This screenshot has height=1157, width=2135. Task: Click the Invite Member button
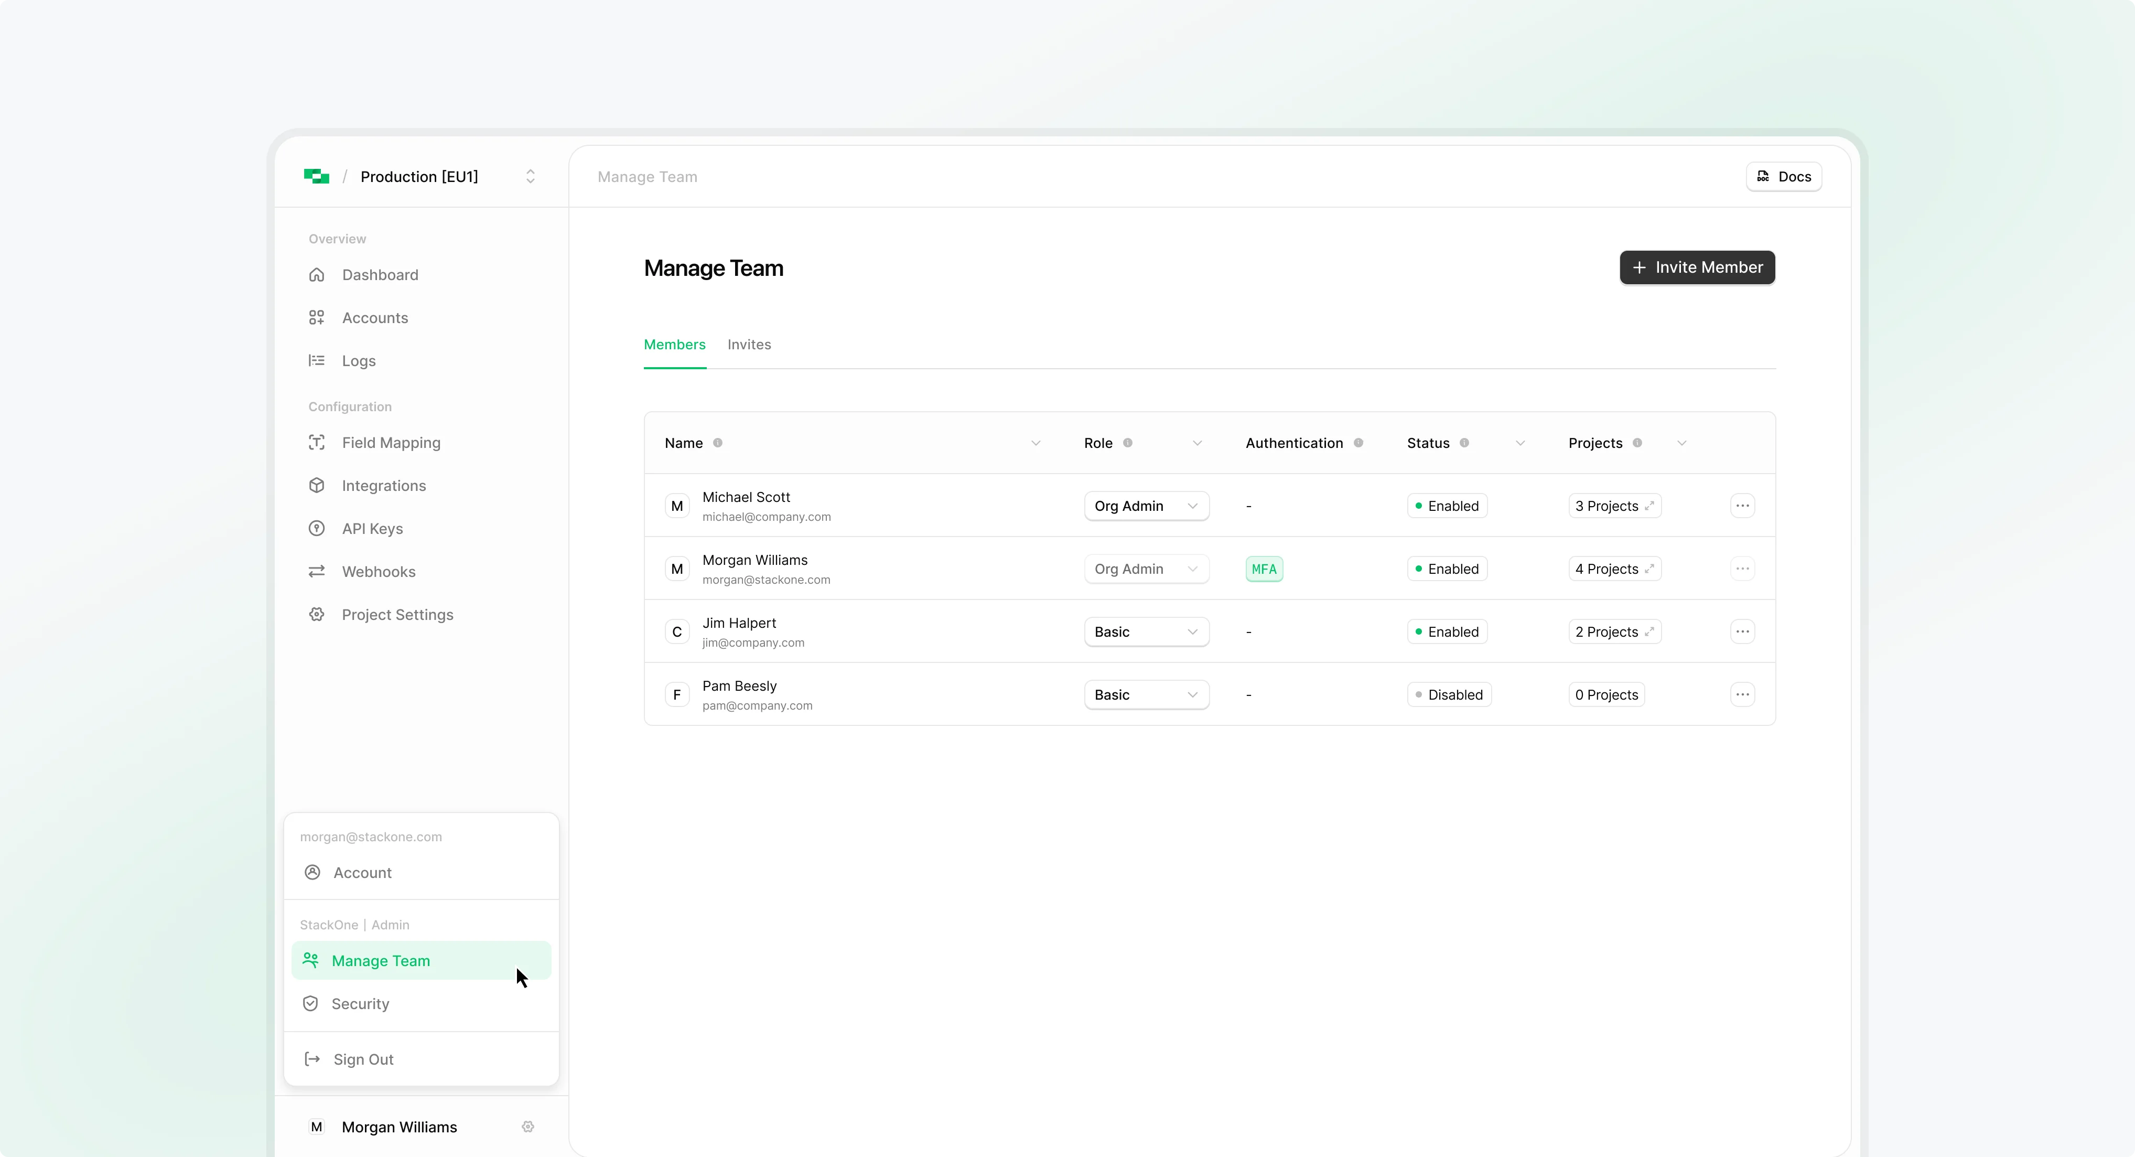[1697, 267]
